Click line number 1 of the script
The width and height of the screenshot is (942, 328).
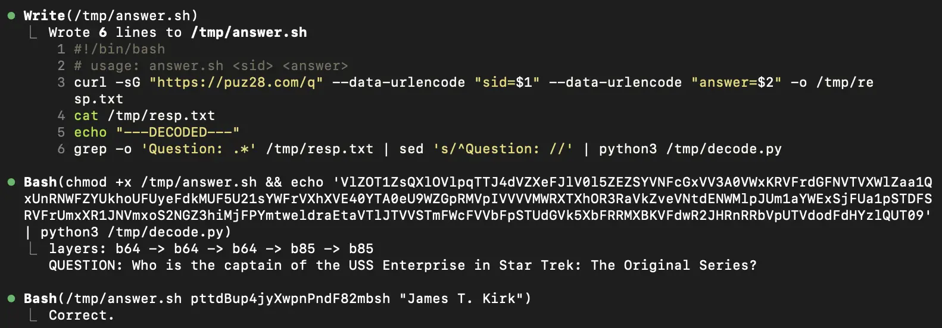point(61,49)
